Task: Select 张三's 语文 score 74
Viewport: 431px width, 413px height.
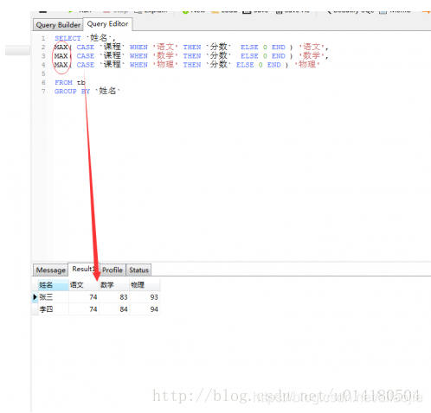Action: click(84, 297)
